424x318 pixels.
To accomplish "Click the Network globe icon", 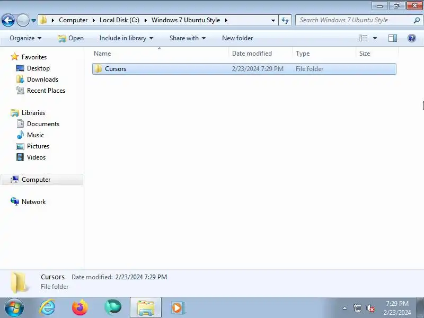I will tap(15, 201).
